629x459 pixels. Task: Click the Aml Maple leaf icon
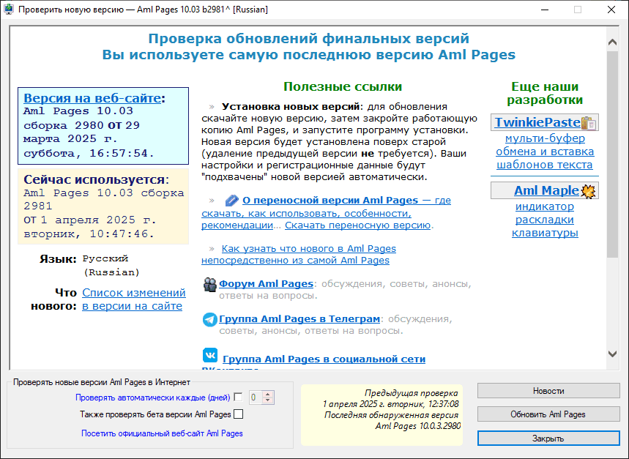pos(588,191)
